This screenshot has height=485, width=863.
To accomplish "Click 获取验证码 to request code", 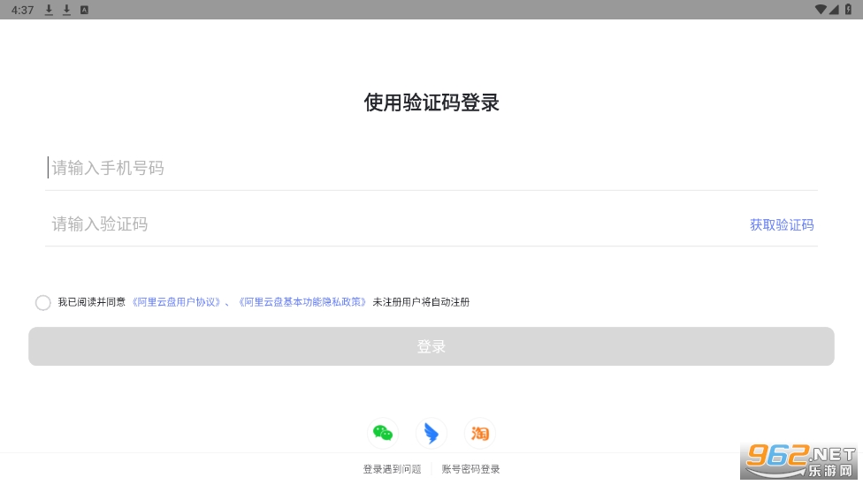I will [782, 224].
